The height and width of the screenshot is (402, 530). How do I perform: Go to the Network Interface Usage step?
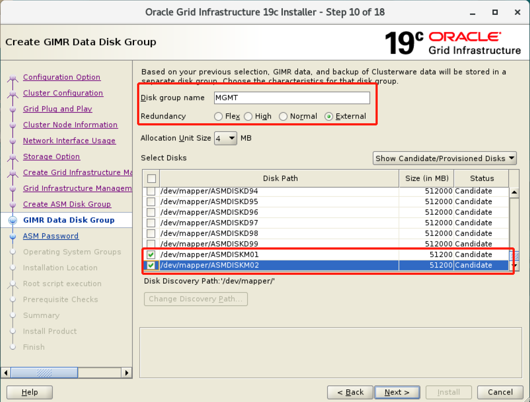click(69, 141)
